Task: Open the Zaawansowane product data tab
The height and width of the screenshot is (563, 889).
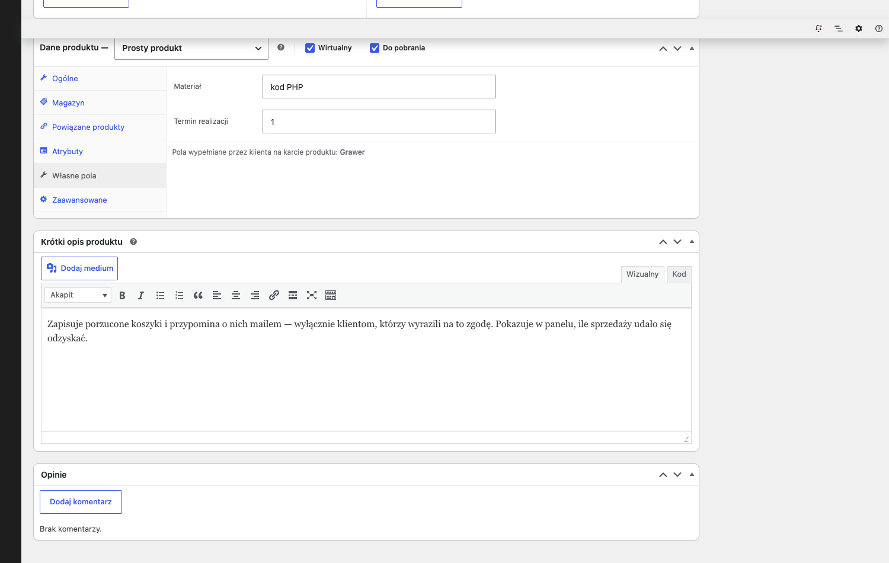Action: (100, 200)
